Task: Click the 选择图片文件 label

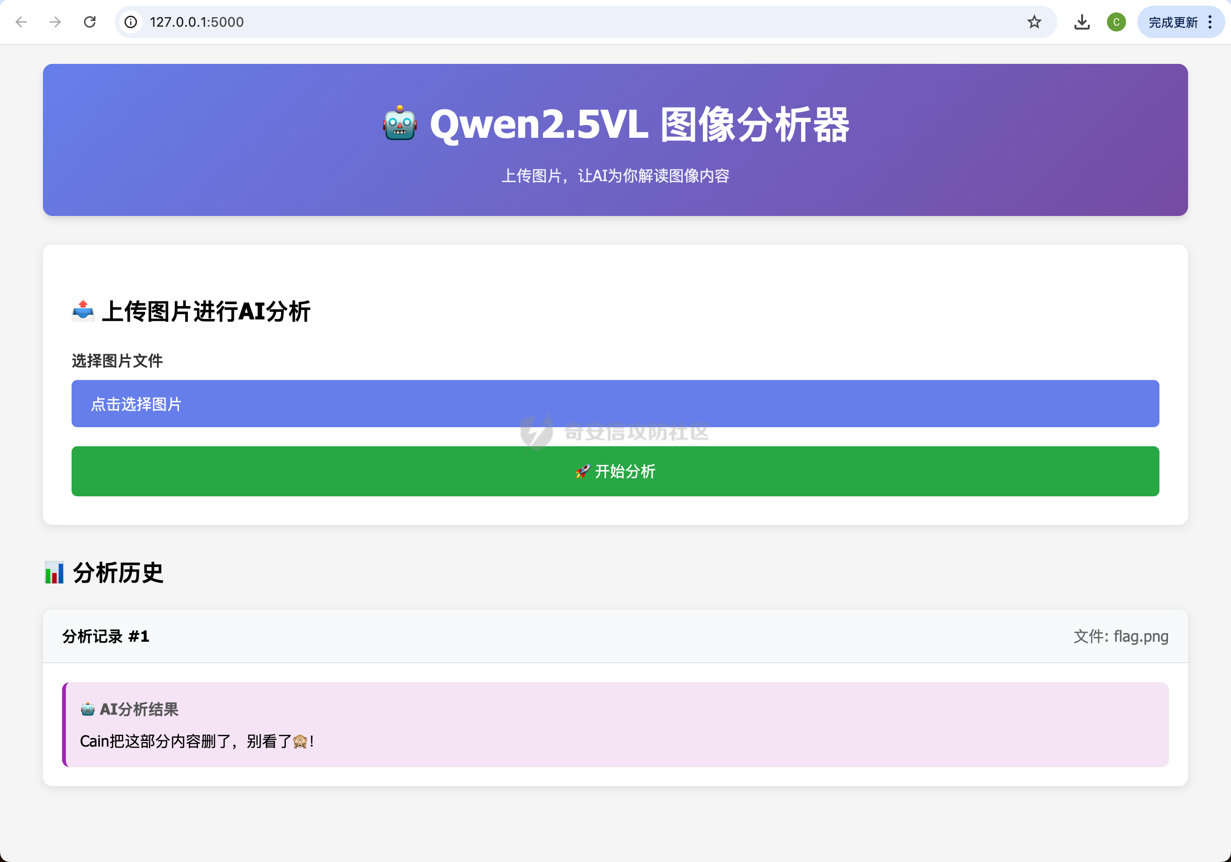Action: pos(117,360)
